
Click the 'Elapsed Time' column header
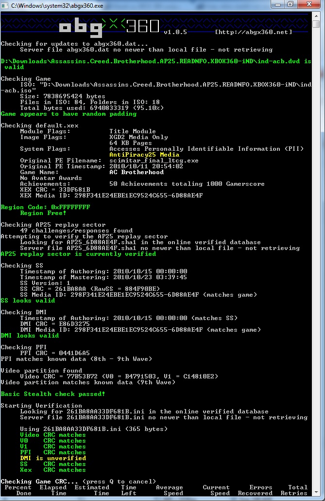tap(53, 490)
